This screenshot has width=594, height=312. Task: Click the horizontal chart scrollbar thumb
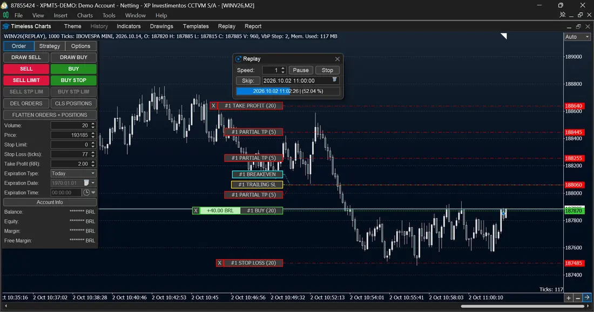tap(522, 306)
